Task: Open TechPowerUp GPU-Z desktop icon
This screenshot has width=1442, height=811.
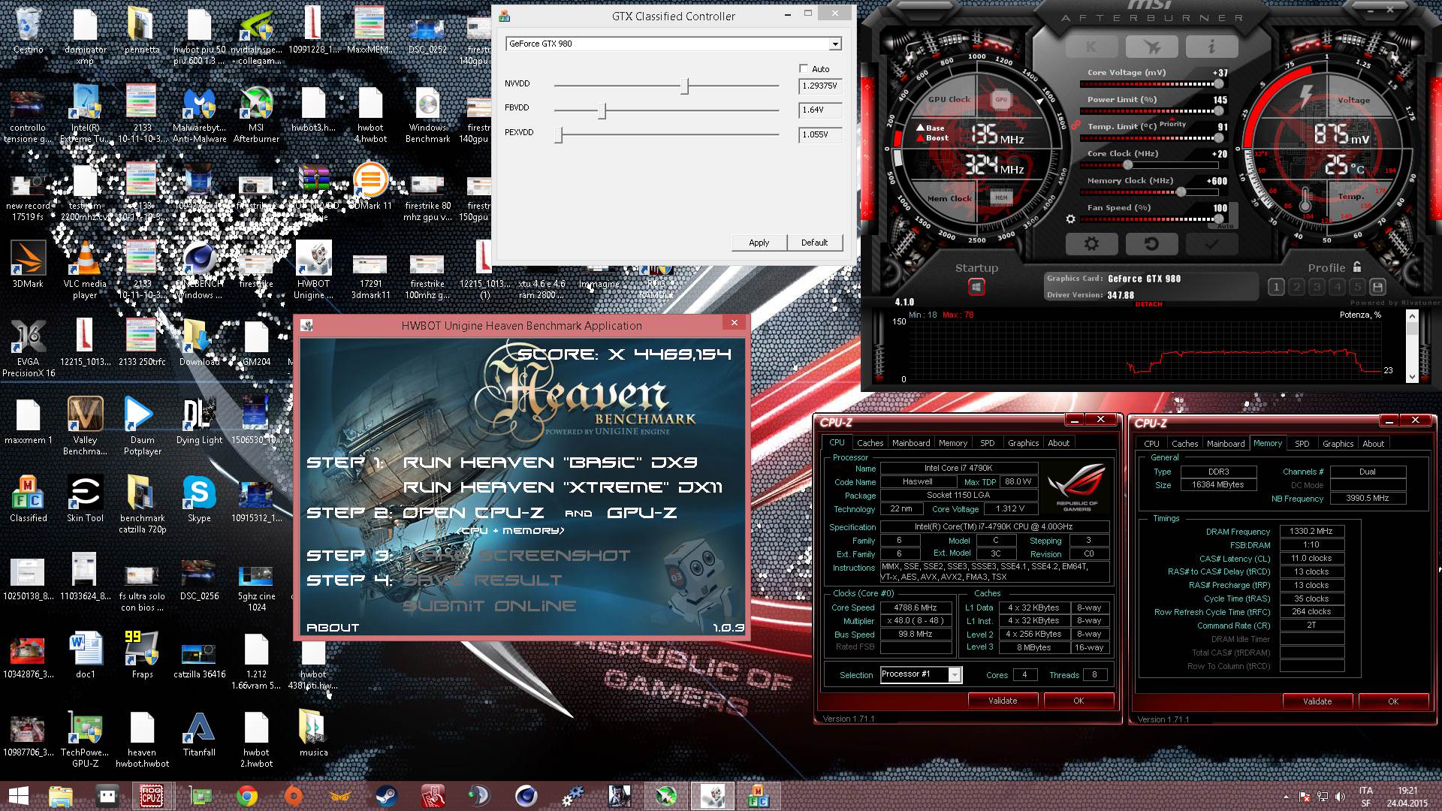Action: coord(85,739)
